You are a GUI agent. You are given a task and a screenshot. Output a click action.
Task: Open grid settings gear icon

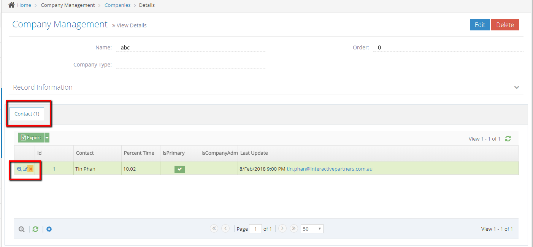[x=49, y=229]
